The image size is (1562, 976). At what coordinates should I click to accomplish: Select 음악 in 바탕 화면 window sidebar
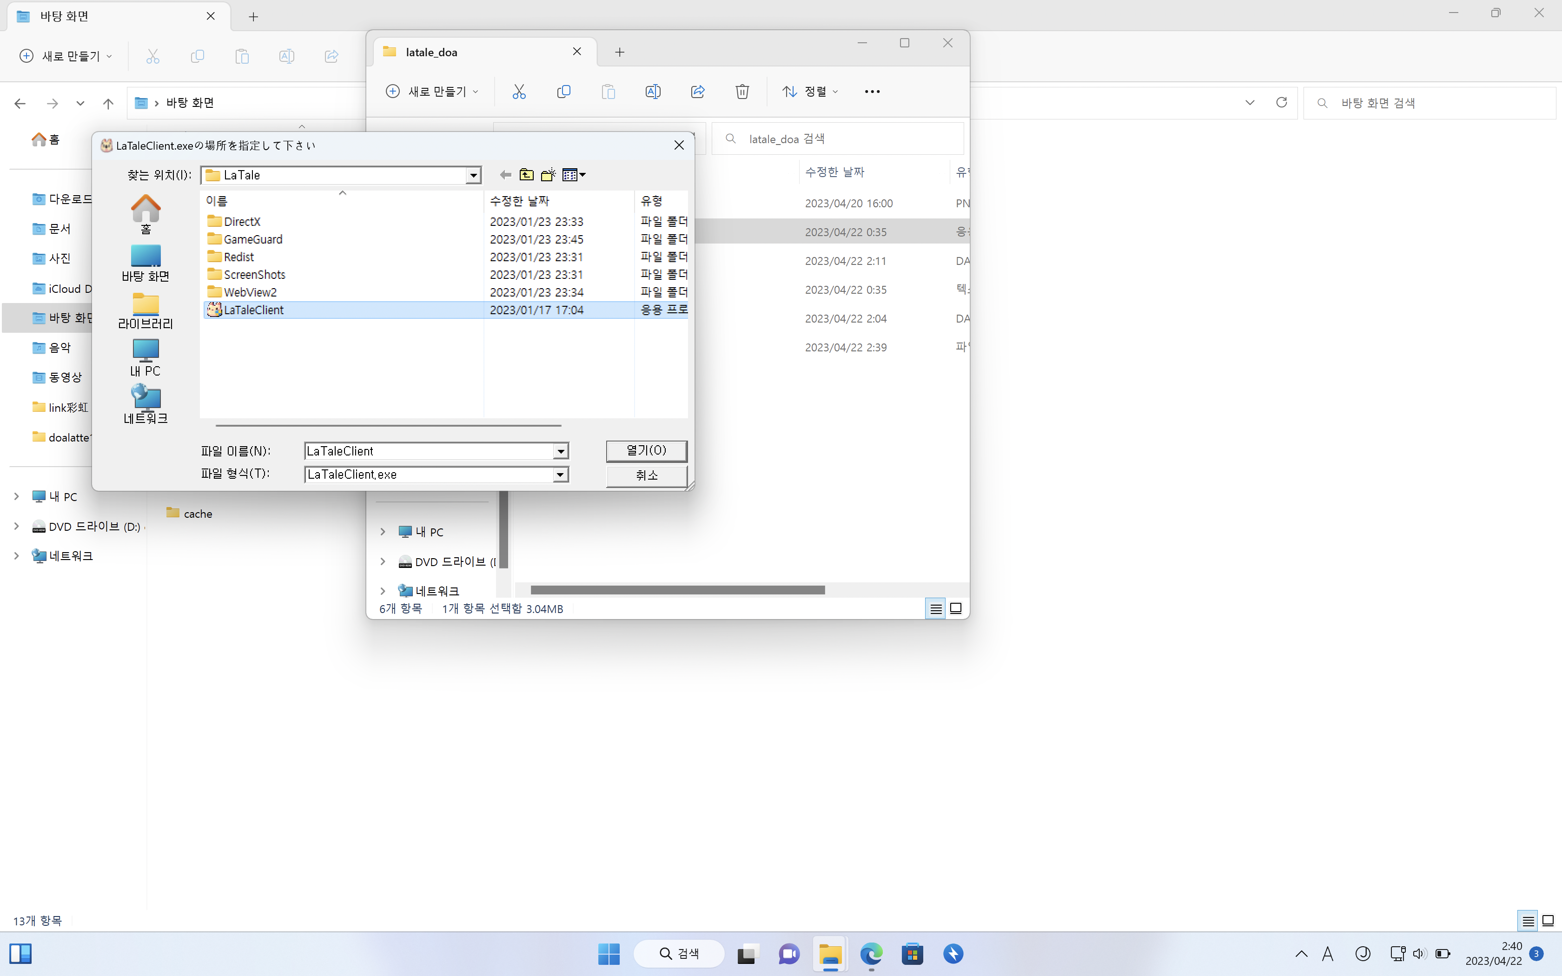point(52,347)
